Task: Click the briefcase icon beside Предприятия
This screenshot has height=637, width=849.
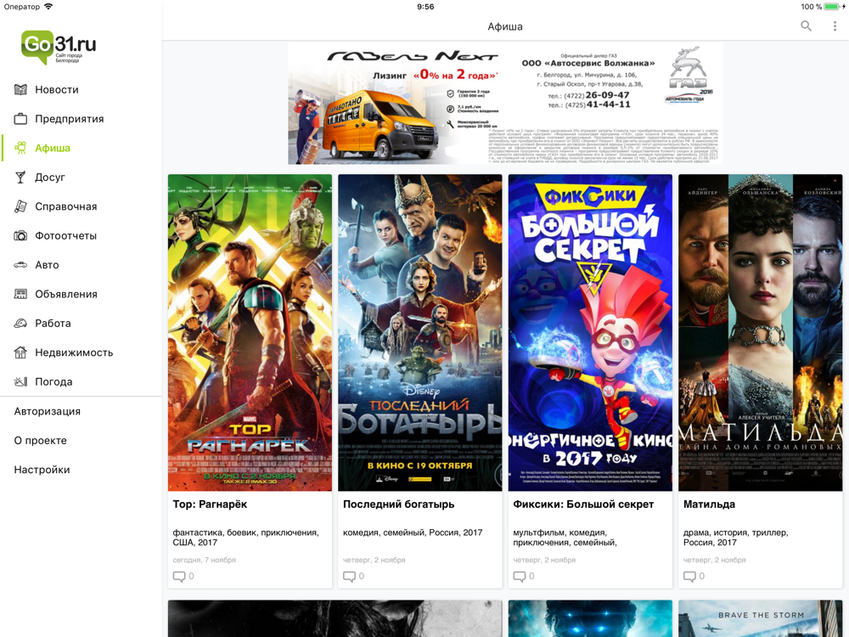Action: pos(20,119)
